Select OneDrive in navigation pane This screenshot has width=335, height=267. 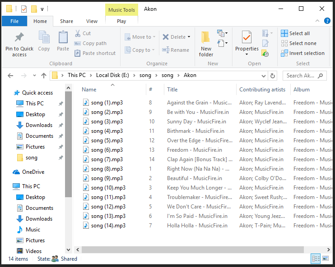tap(28, 172)
